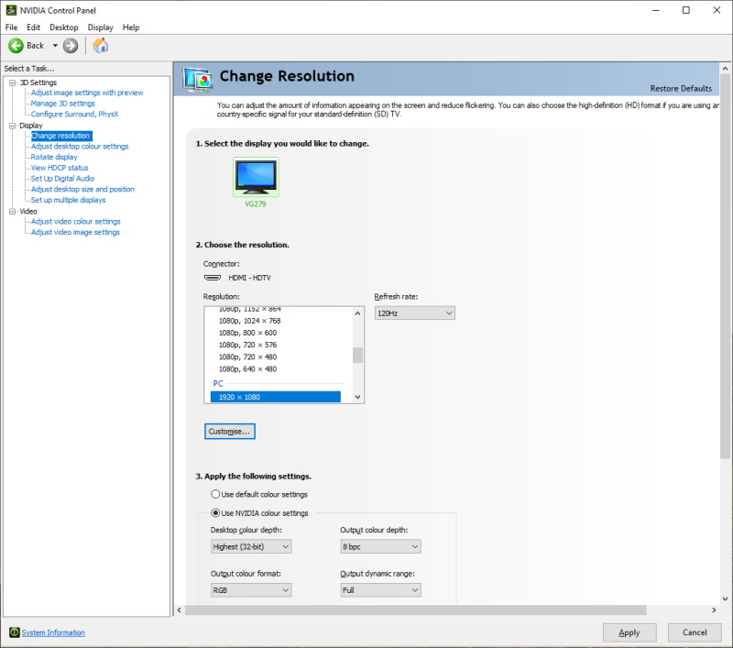Go to the Home page icon
The height and width of the screenshot is (648, 733).
coord(101,45)
